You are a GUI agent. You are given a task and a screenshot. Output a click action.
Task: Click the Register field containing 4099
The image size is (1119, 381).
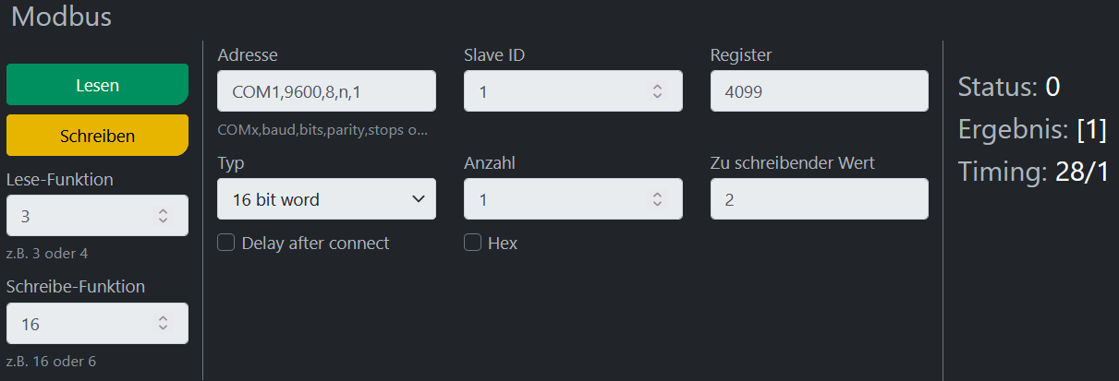[x=819, y=92]
